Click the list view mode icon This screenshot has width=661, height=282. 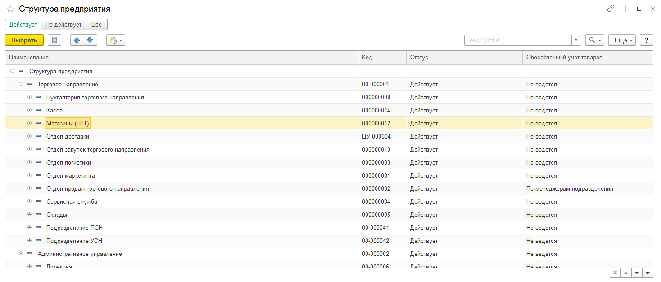54,40
